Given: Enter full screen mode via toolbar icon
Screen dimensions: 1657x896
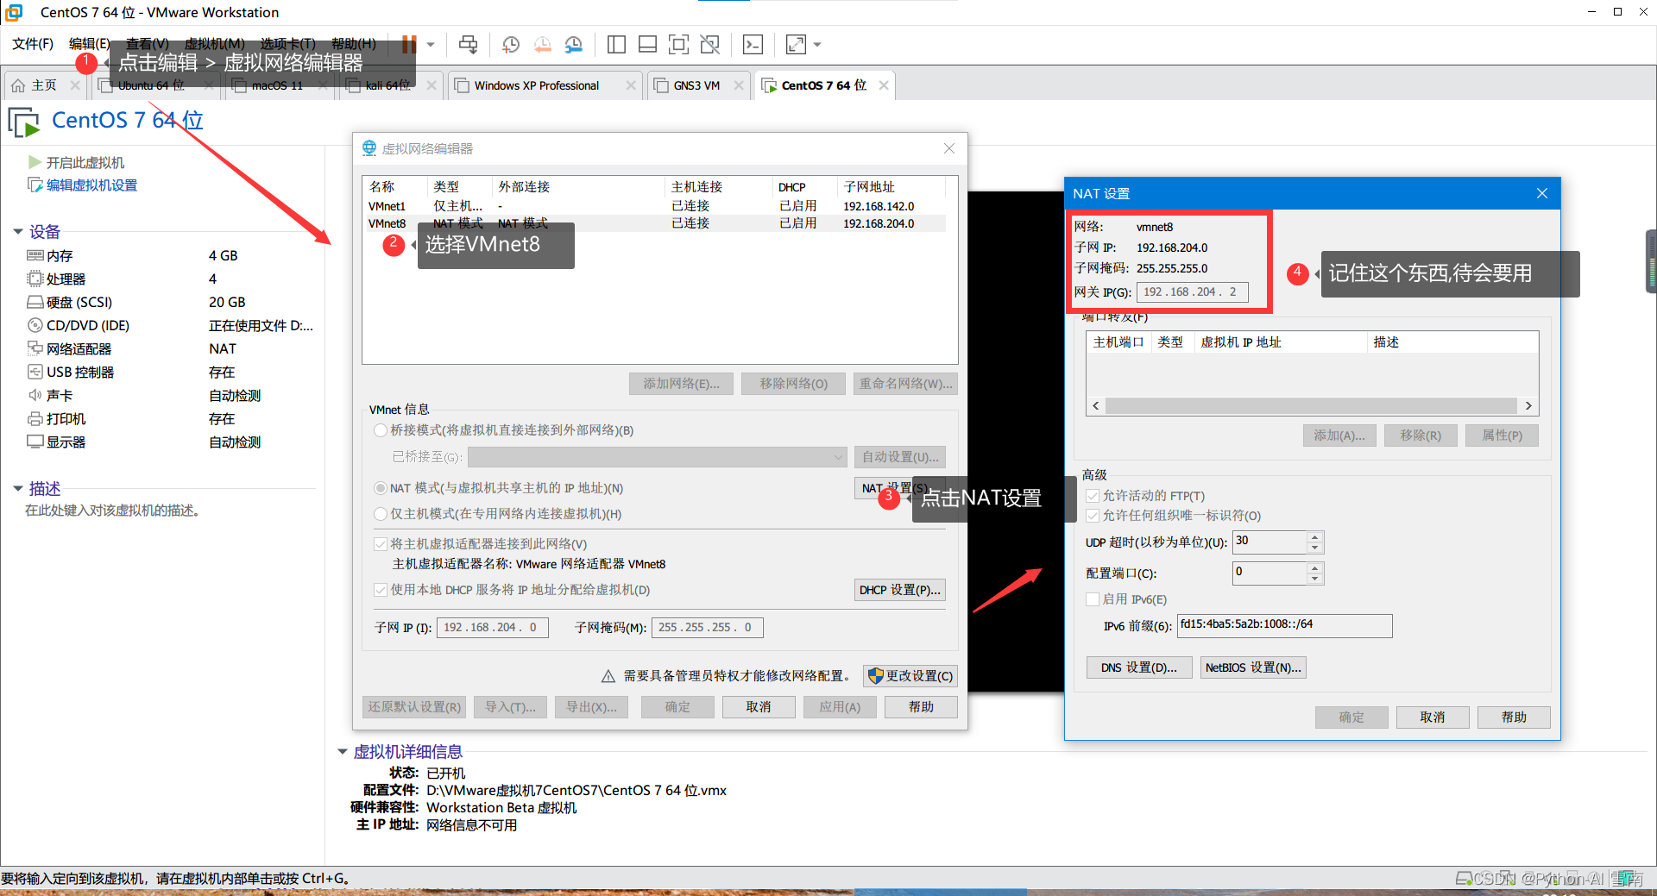Looking at the screenshot, I should [678, 44].
